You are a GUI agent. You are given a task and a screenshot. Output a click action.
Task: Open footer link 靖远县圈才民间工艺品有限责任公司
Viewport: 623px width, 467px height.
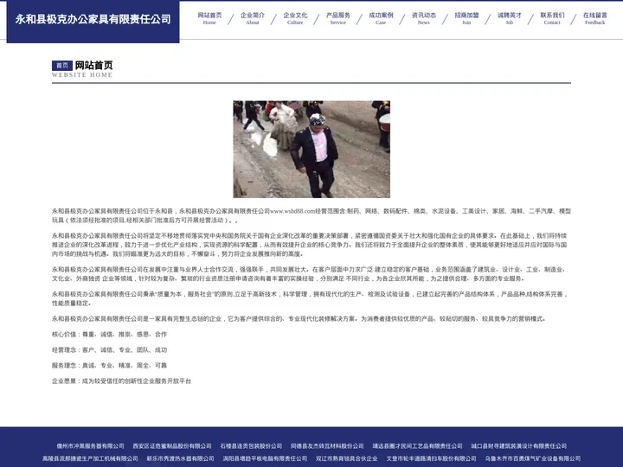pyautogui.click(x=417, y=446)
